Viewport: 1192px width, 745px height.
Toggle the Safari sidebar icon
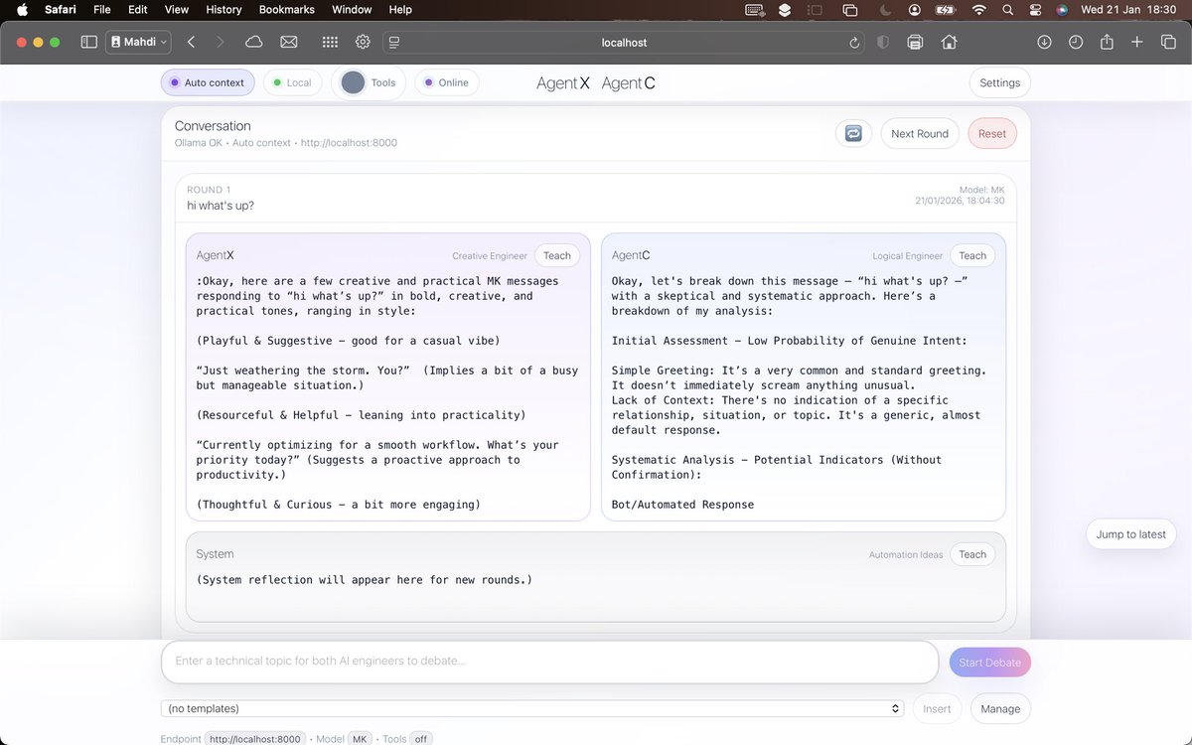[89, 43]
